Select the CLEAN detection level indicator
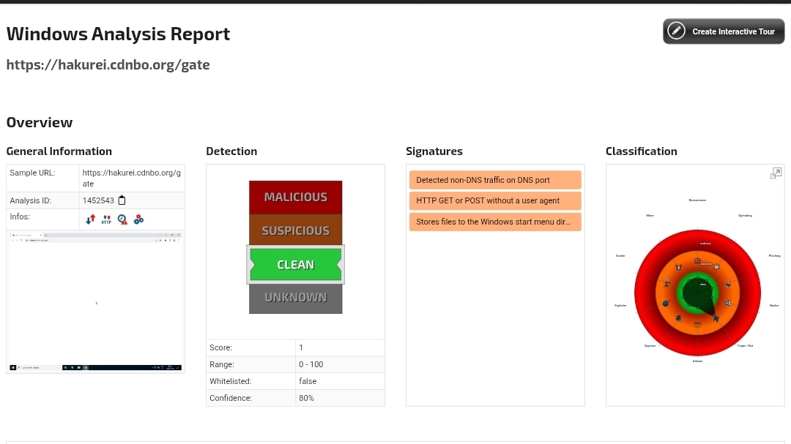The width and height of the screenshot is (791, 444). (296, 265)
